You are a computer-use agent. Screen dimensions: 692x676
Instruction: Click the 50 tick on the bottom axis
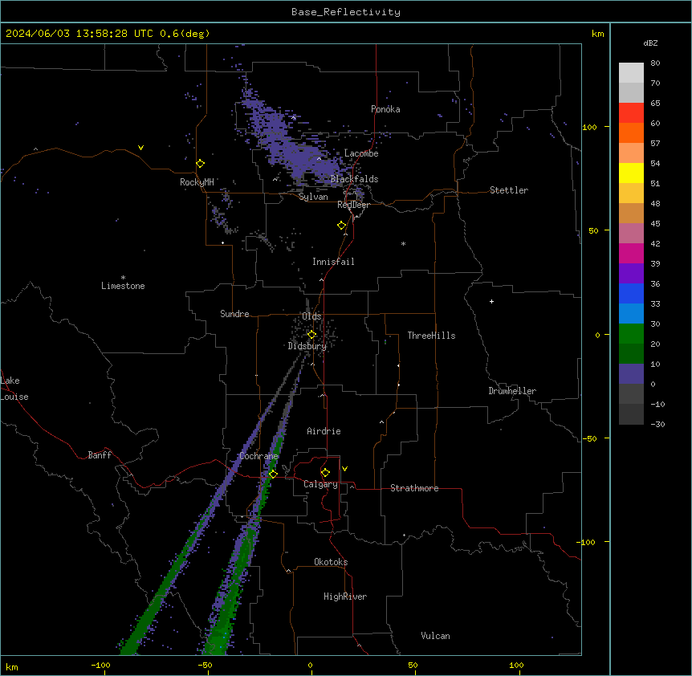click(413, 665)
